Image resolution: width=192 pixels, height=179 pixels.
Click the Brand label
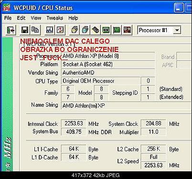pos(168,57)
